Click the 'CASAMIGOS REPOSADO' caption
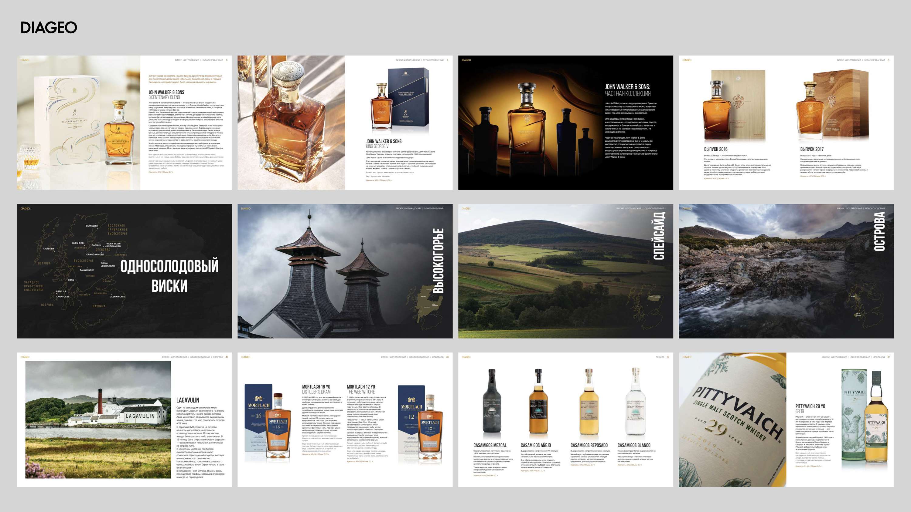Viewport: 911px width, 512px height. (589, 445)
